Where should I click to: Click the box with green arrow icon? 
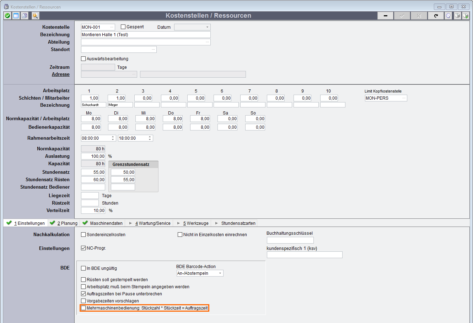coord(466,16)
